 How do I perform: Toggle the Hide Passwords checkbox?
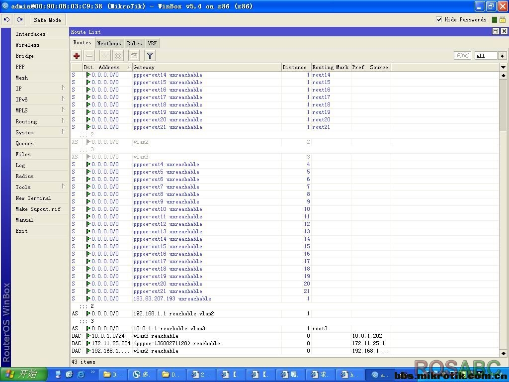coord(439,19)
